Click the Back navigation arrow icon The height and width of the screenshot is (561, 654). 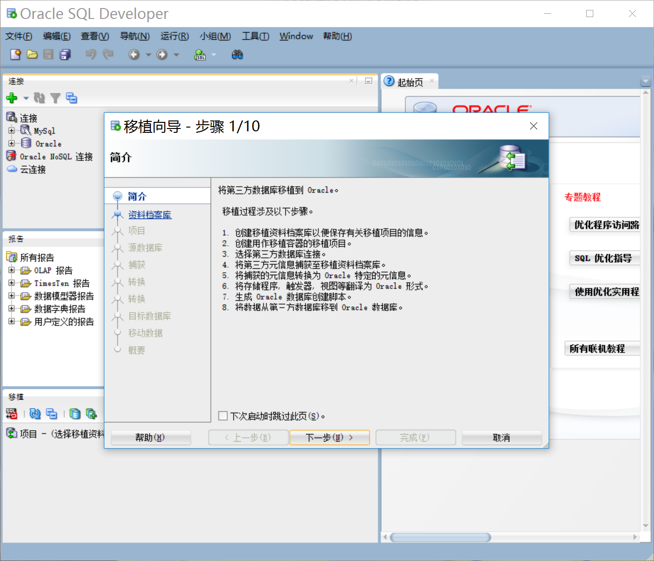coord(134,55)
